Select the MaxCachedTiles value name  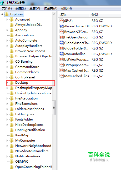[x=77, y=76]
